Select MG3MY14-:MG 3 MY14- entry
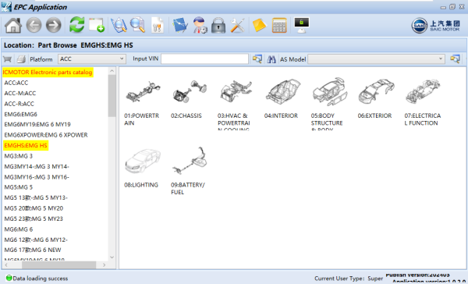This screenshot has width=468, height=284. 37,166
